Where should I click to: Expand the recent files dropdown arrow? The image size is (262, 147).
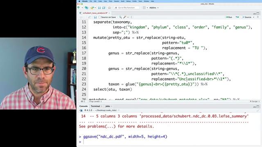point(95,8)
